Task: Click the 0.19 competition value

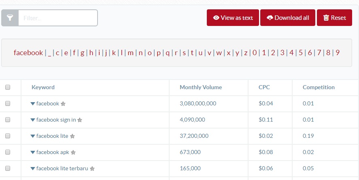Action: 308,136
